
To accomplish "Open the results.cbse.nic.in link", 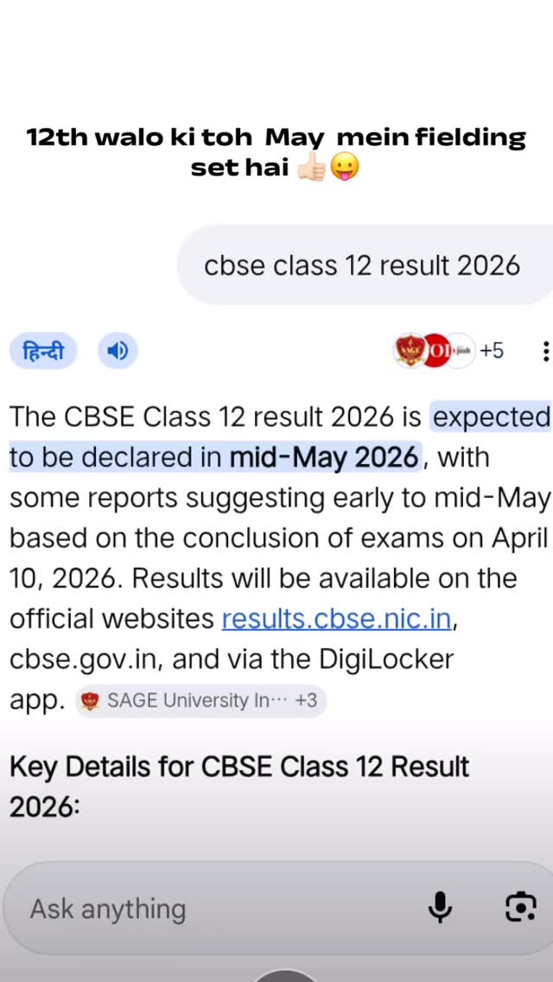I will pos(336,619).
